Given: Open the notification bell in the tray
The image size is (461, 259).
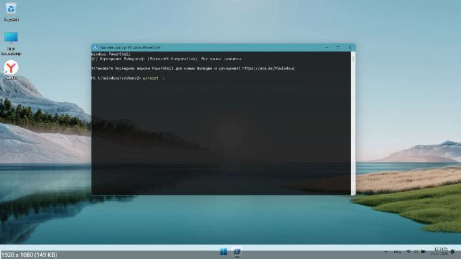Looking at the screenshot, I should click(x=453, y=252).
